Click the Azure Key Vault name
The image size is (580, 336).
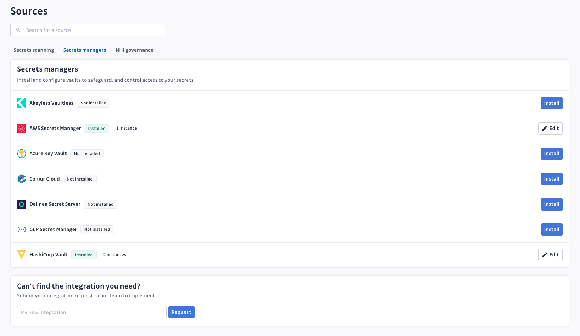click(48, 153)
